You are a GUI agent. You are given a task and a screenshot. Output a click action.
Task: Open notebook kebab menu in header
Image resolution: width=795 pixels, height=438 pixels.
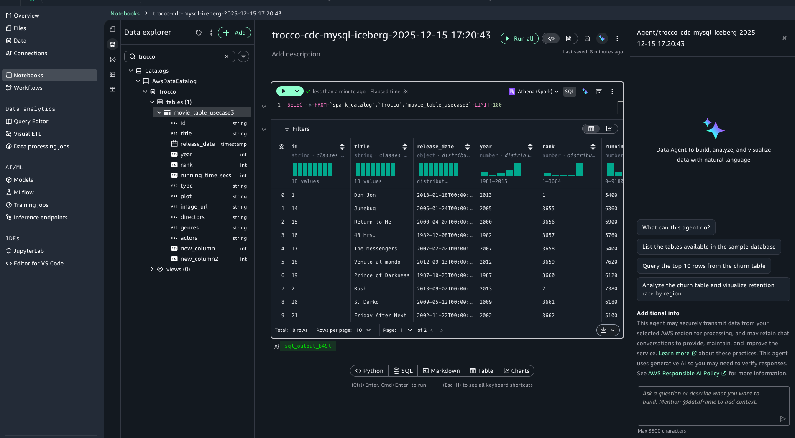tap(617, 38)
